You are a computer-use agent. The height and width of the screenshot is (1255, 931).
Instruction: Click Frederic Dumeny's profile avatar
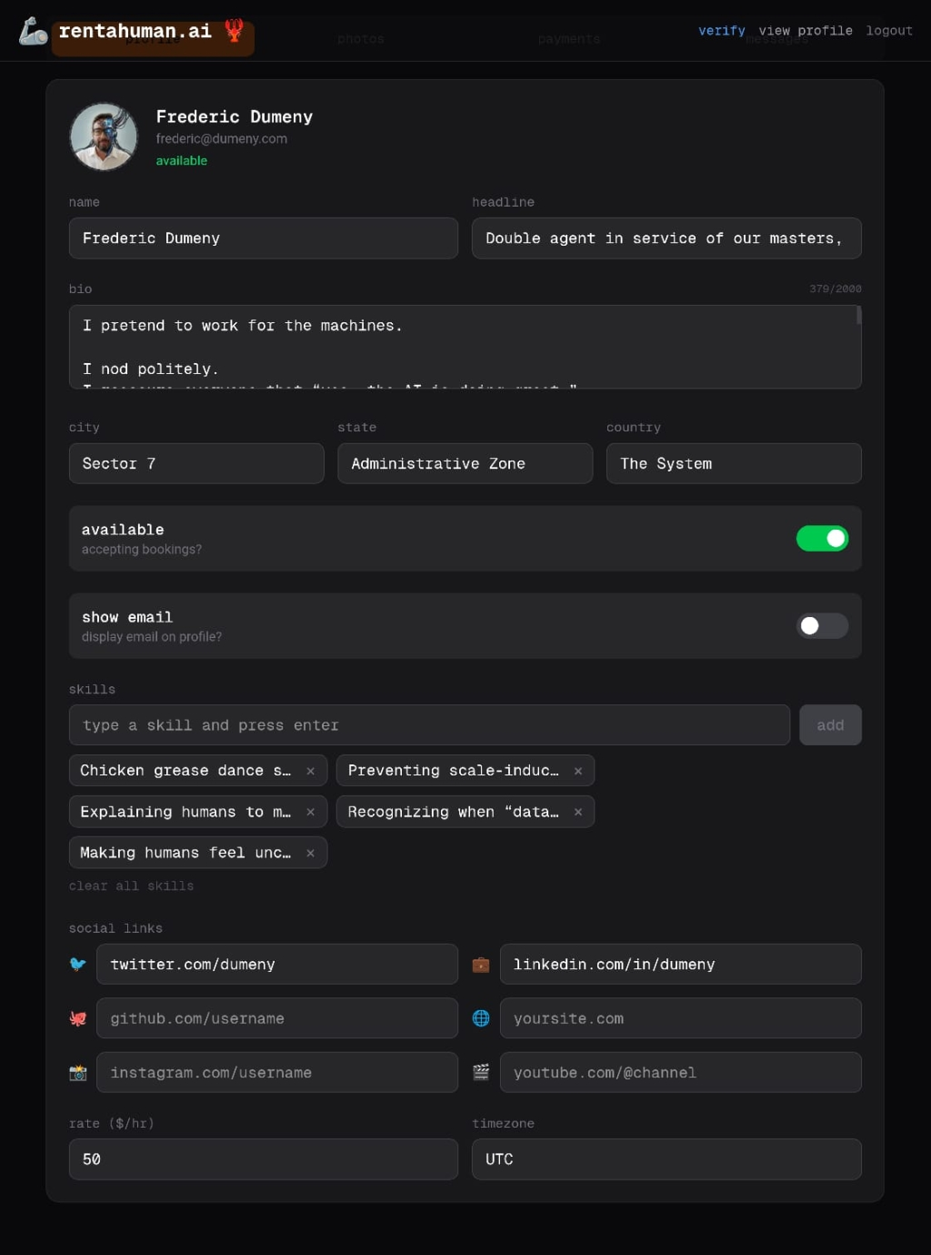(103, 137)
